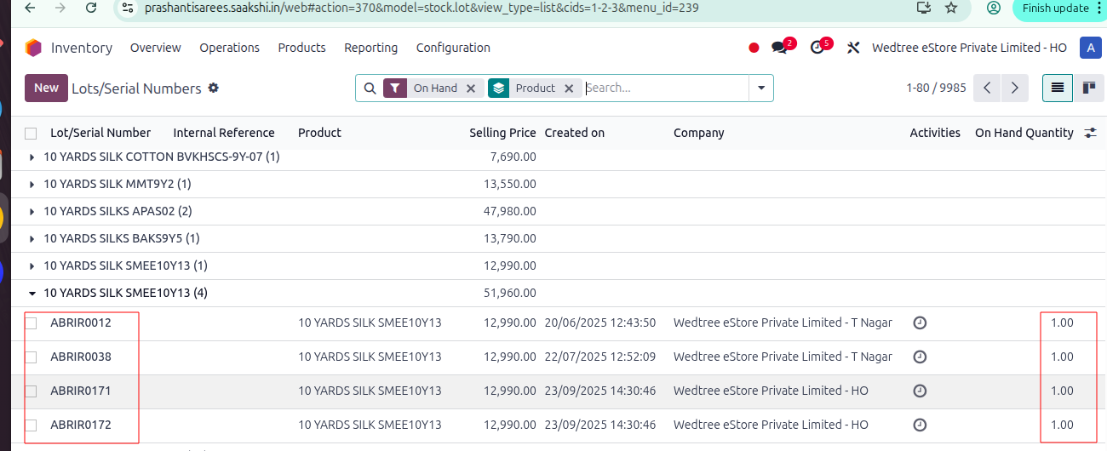Switch to the kanban view
Viewport: 1107px width, 451px height.
click(1088, 88)
